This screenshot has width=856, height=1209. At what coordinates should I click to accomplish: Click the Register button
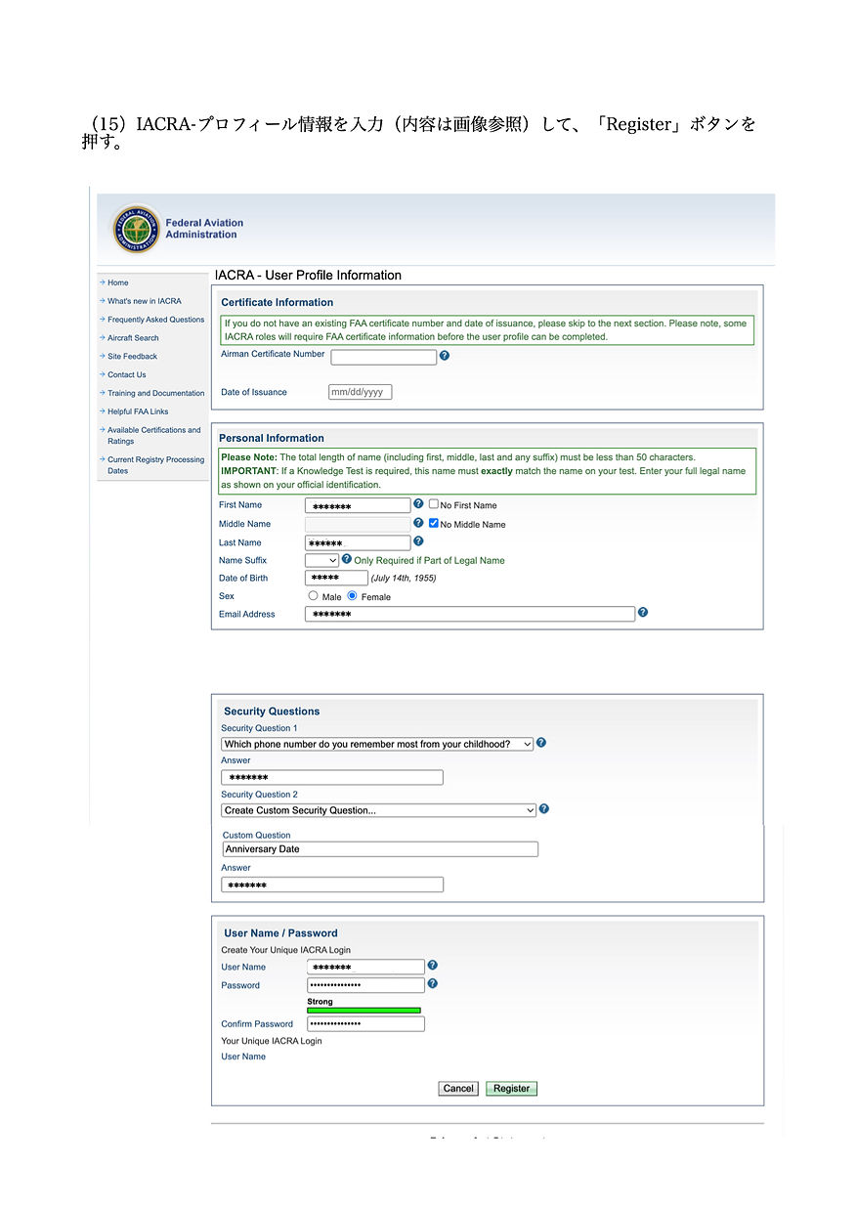pyautogui.click(x=511, y=1089)
